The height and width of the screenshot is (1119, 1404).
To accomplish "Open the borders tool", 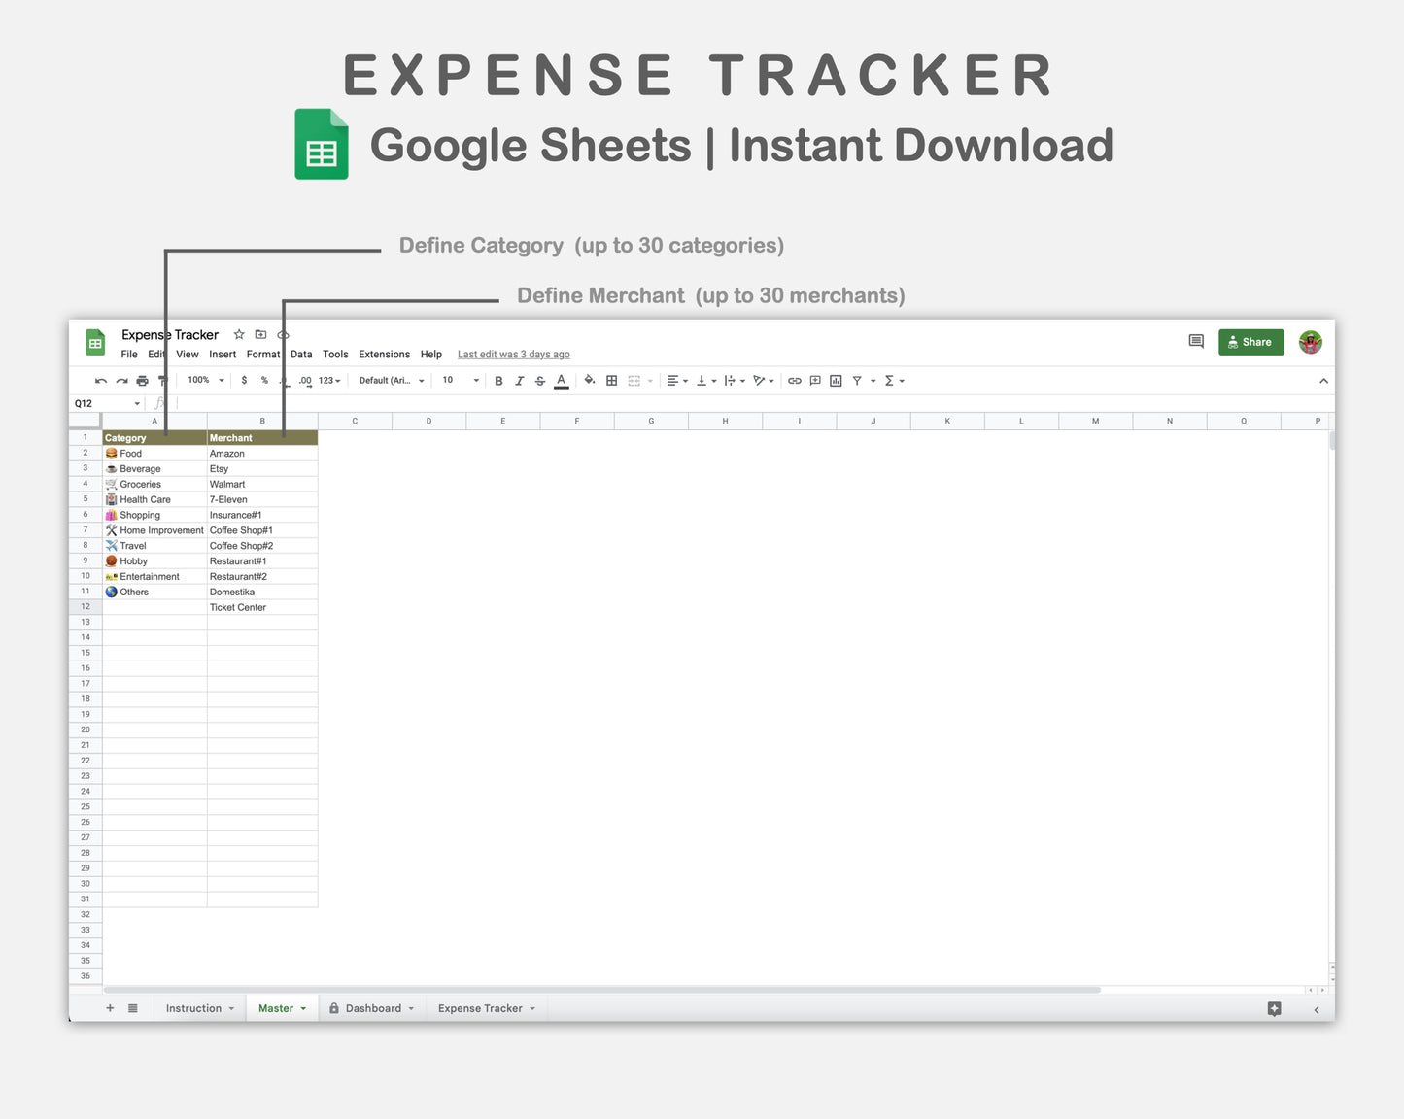I will pos(611,380).
